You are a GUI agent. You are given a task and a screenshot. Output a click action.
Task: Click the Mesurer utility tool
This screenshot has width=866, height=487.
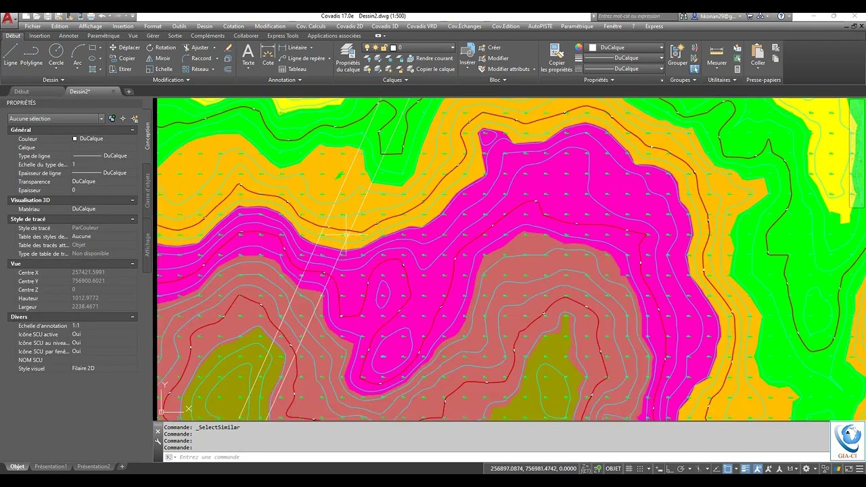pos(716,55)
